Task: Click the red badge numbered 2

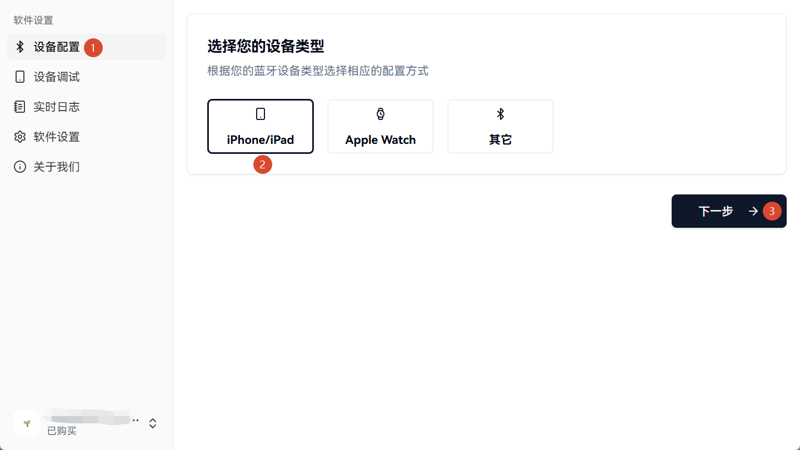Action: coord(263,164)
